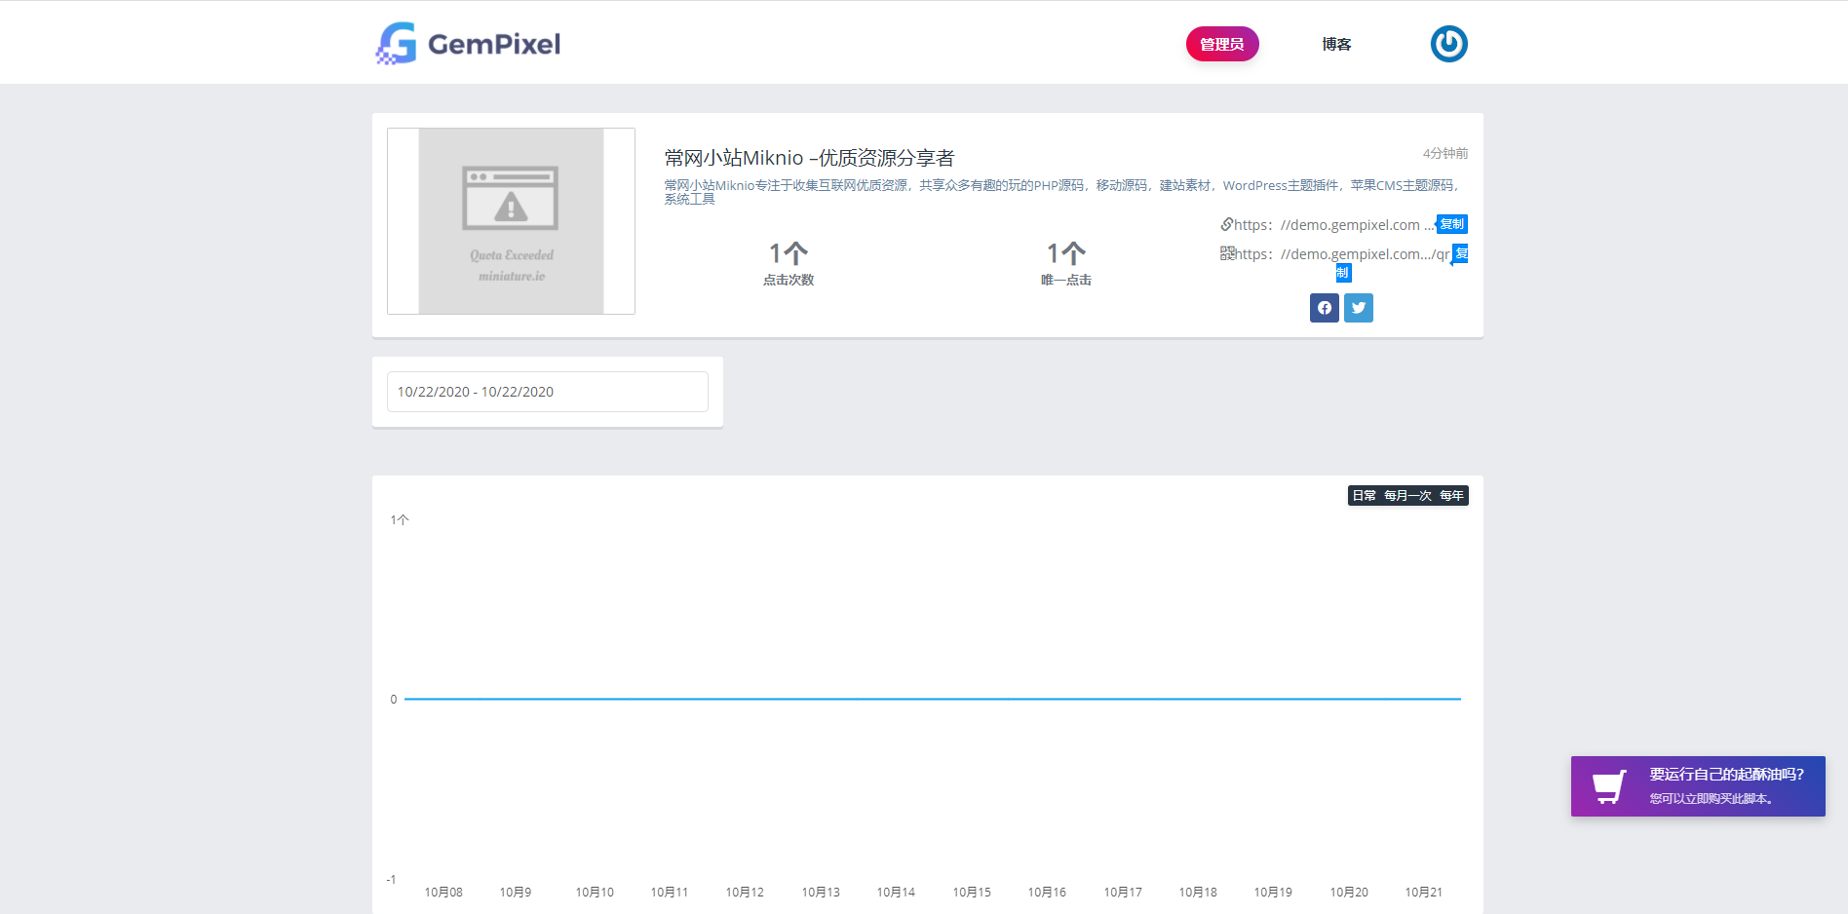Screen dimensions: 1848x914
Task: Open the 要运行自己的起酥油吗 purchase banner
Action: tap(1698, 786)
